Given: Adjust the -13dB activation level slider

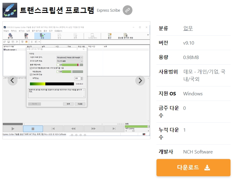Looking at the screenshot, I should (x=70, y=72).
